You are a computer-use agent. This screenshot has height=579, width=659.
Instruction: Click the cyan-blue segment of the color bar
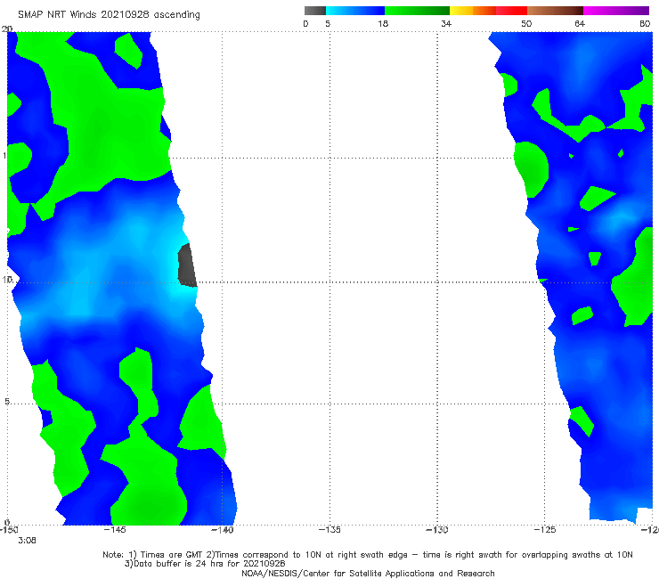[355, 11]
